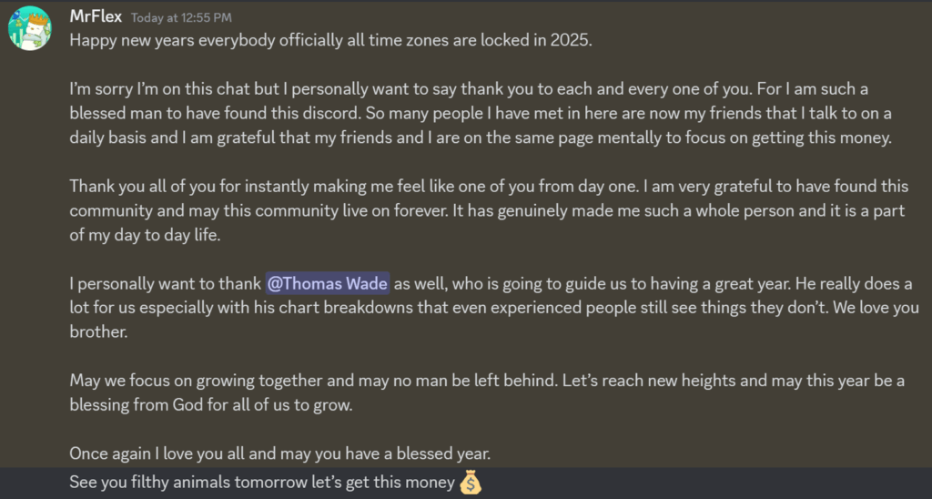Click the @Thomas Wade mention

click(328, 284)
